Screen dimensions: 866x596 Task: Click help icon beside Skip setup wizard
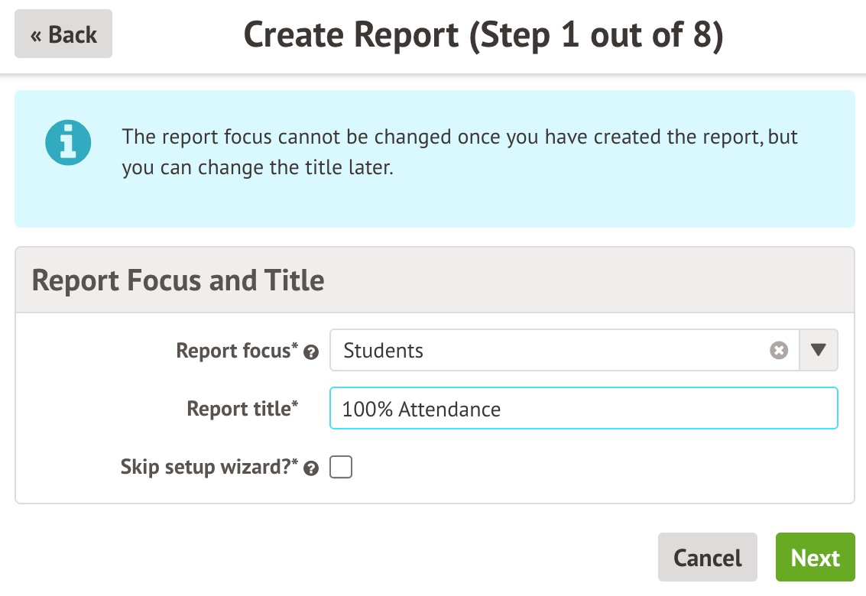[311, 469]
